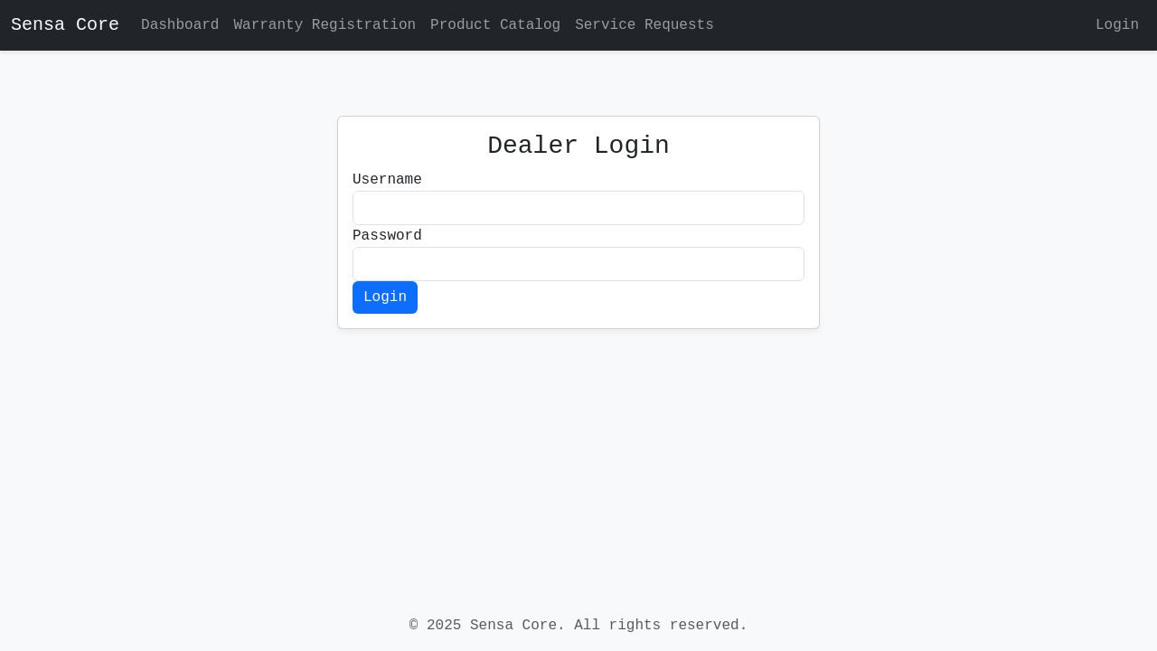Select Service Requests in the navbar

[x=644, y=24]
